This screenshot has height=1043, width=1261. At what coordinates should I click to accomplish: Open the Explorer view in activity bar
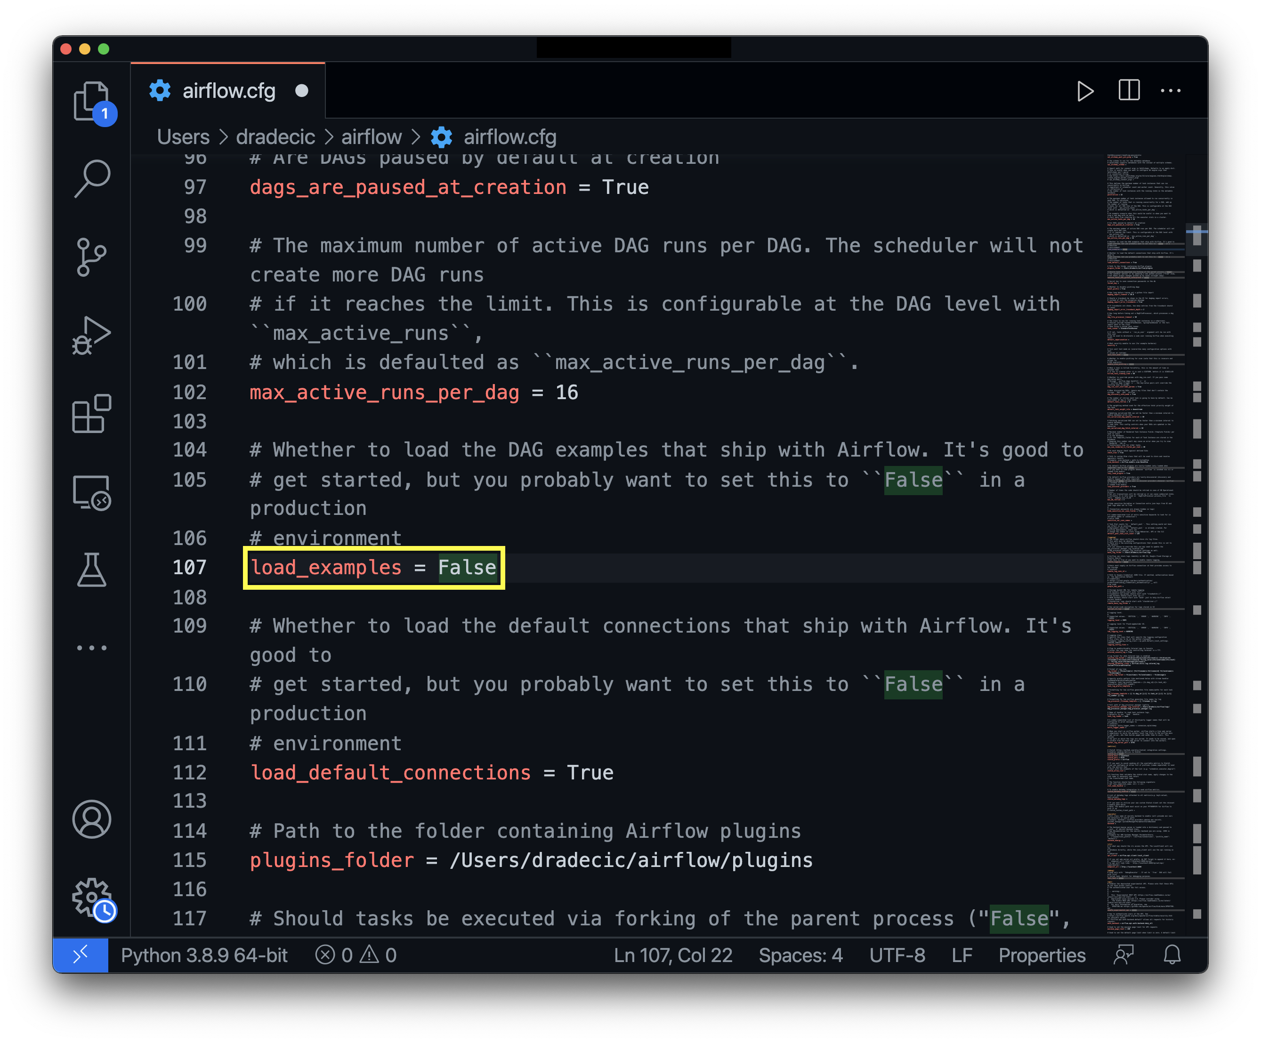tap(91, 101)
